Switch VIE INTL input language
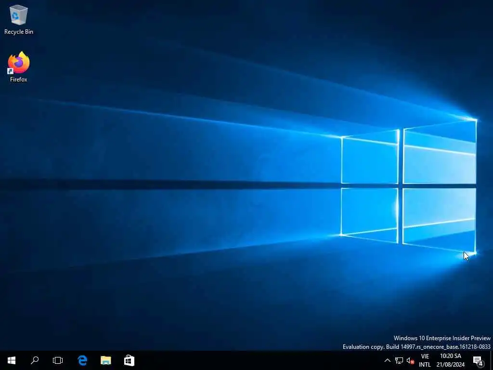Viewport: 493px width, 370px height. (x=425, y=360)
